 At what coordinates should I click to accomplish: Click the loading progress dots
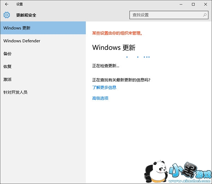tap(138, 57)
